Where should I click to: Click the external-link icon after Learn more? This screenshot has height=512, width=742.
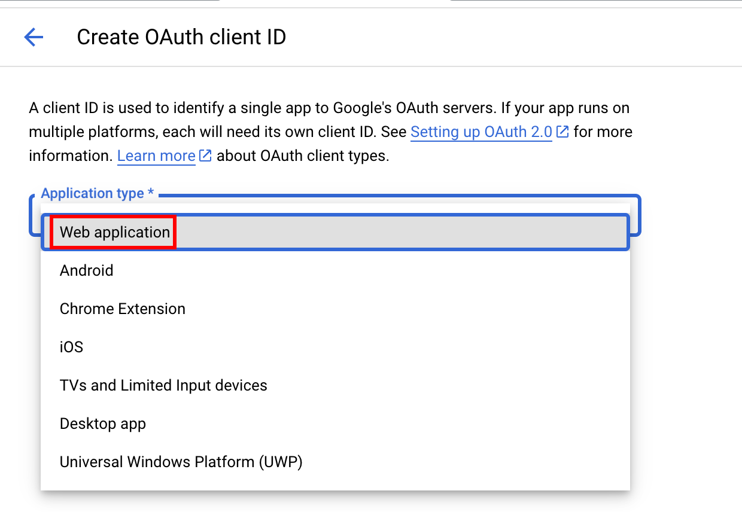coord(205,155)
